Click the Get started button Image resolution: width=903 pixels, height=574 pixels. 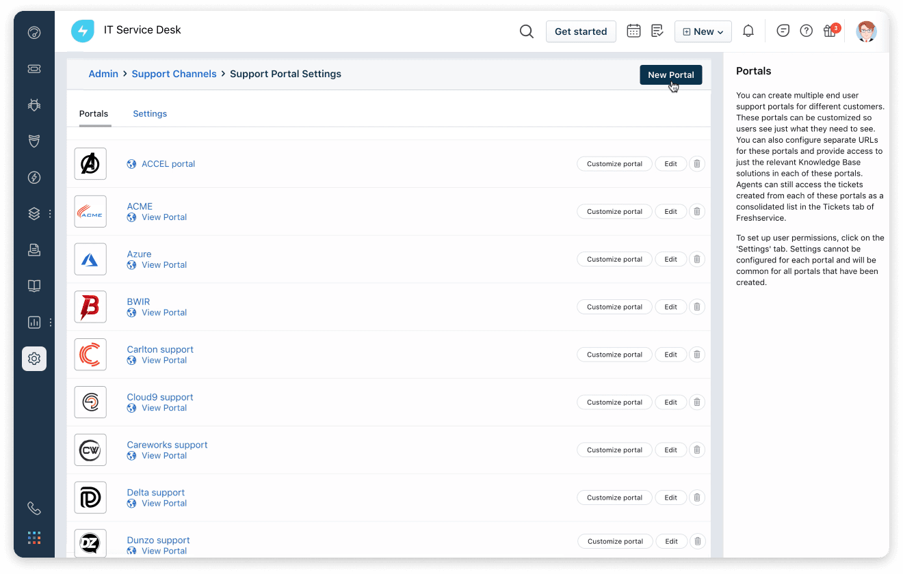(581, 31)
